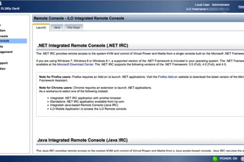Follow the Microsoft Download Center link
The image size is (244, 162).
point(75,64)
